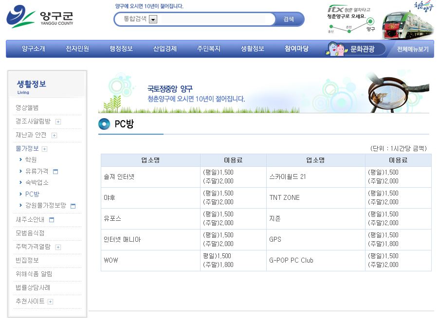The image size is (439, 318).
Task: Show the 전체메뉴보기 full menu
Action: pos(413,49)
